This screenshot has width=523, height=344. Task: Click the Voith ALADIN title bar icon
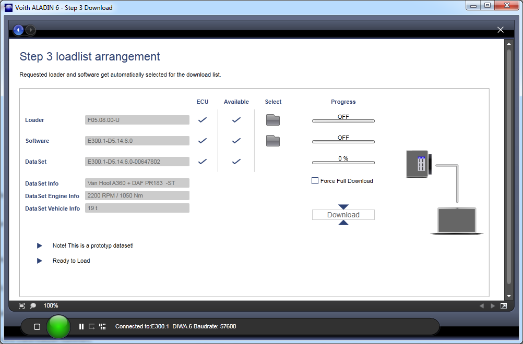click(x=8, y=8)
